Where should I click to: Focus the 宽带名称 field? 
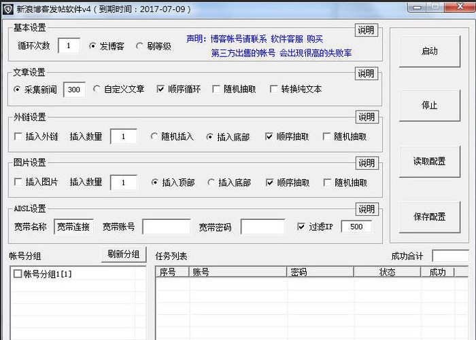click(73, 227)
